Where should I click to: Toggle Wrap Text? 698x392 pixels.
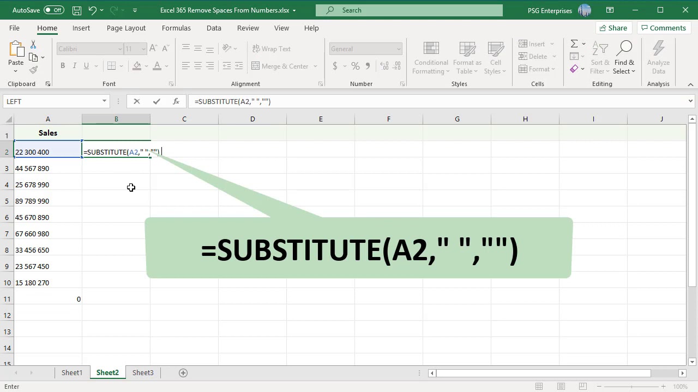pos(272,48)
